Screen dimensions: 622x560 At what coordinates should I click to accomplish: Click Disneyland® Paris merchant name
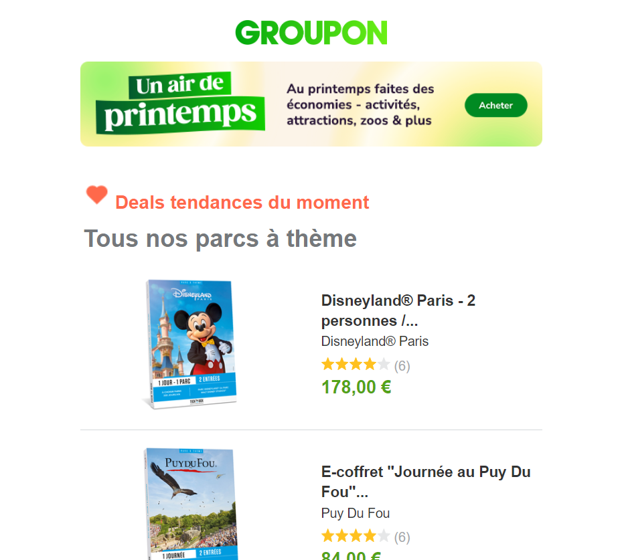tap(374, 341)
